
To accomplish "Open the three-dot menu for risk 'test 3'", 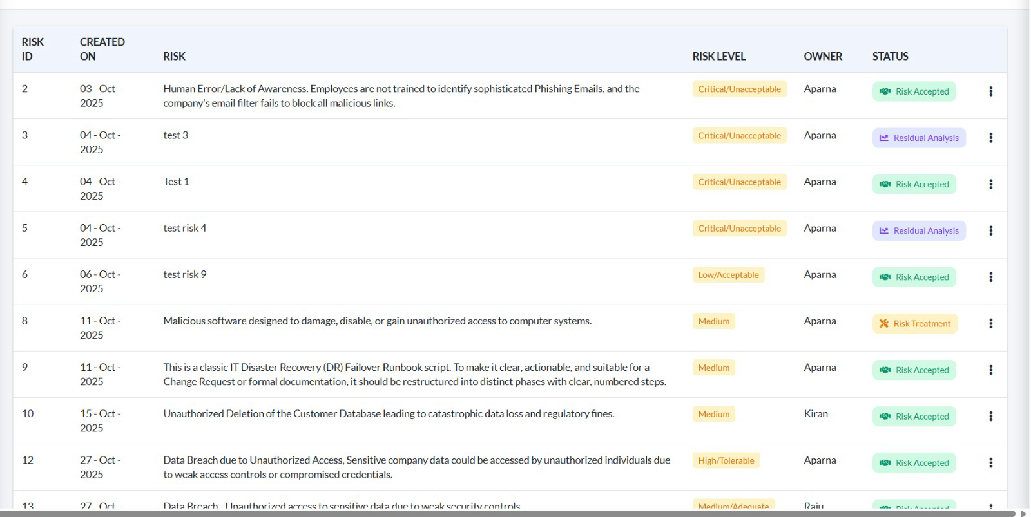I will click(990, 138).
